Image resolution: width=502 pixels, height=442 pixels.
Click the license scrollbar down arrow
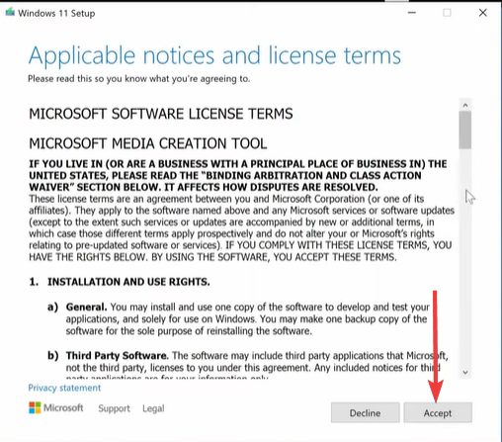465,372
